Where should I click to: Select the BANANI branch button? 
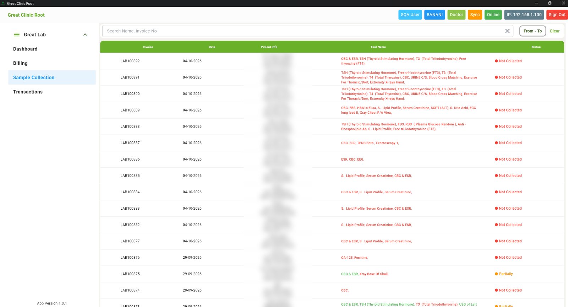[x=435, y=15]
